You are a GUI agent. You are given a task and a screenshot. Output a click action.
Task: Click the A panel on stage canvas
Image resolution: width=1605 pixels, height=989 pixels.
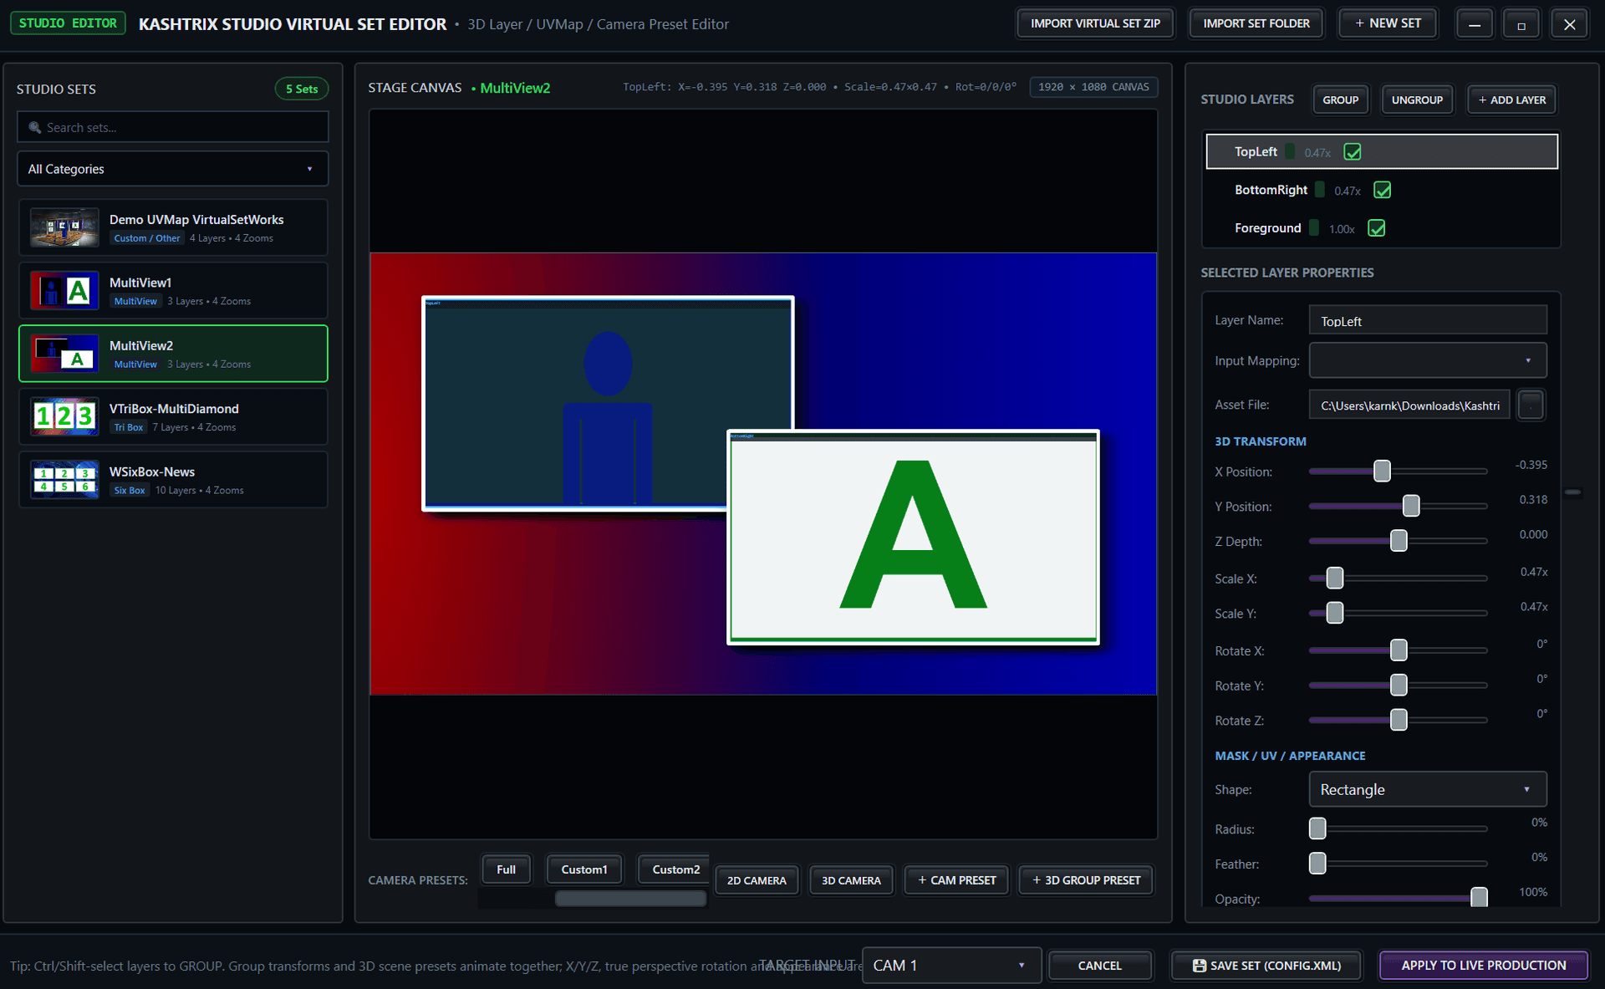tap(914, 538)
